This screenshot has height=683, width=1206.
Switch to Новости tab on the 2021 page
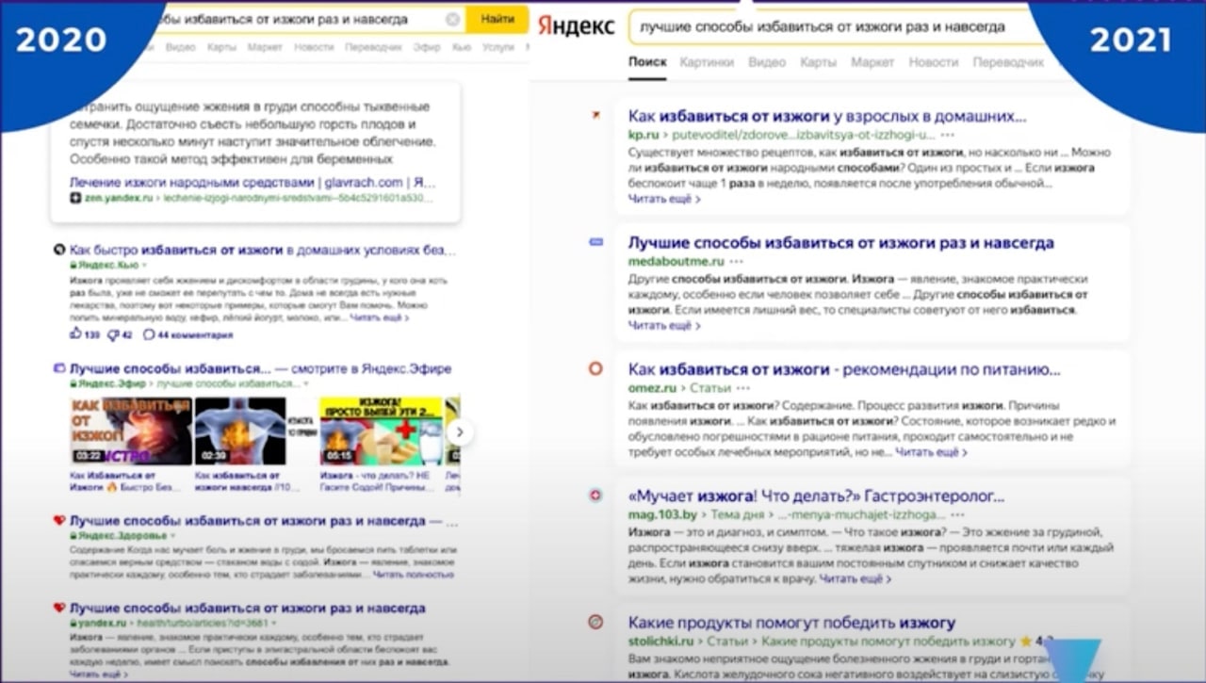point(934,62)
